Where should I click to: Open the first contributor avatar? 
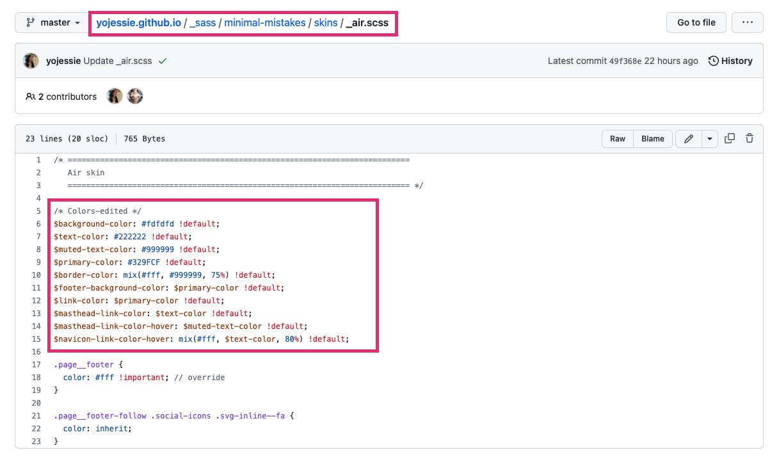(115, 97)
